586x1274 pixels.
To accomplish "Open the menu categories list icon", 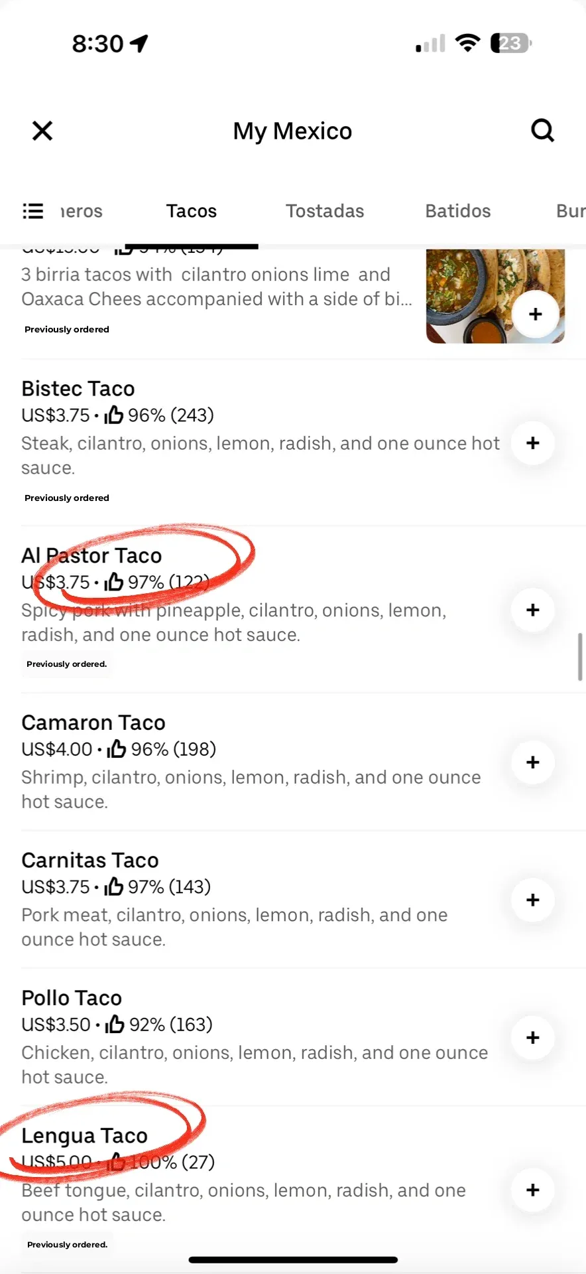I will click(x=33, y=211).
